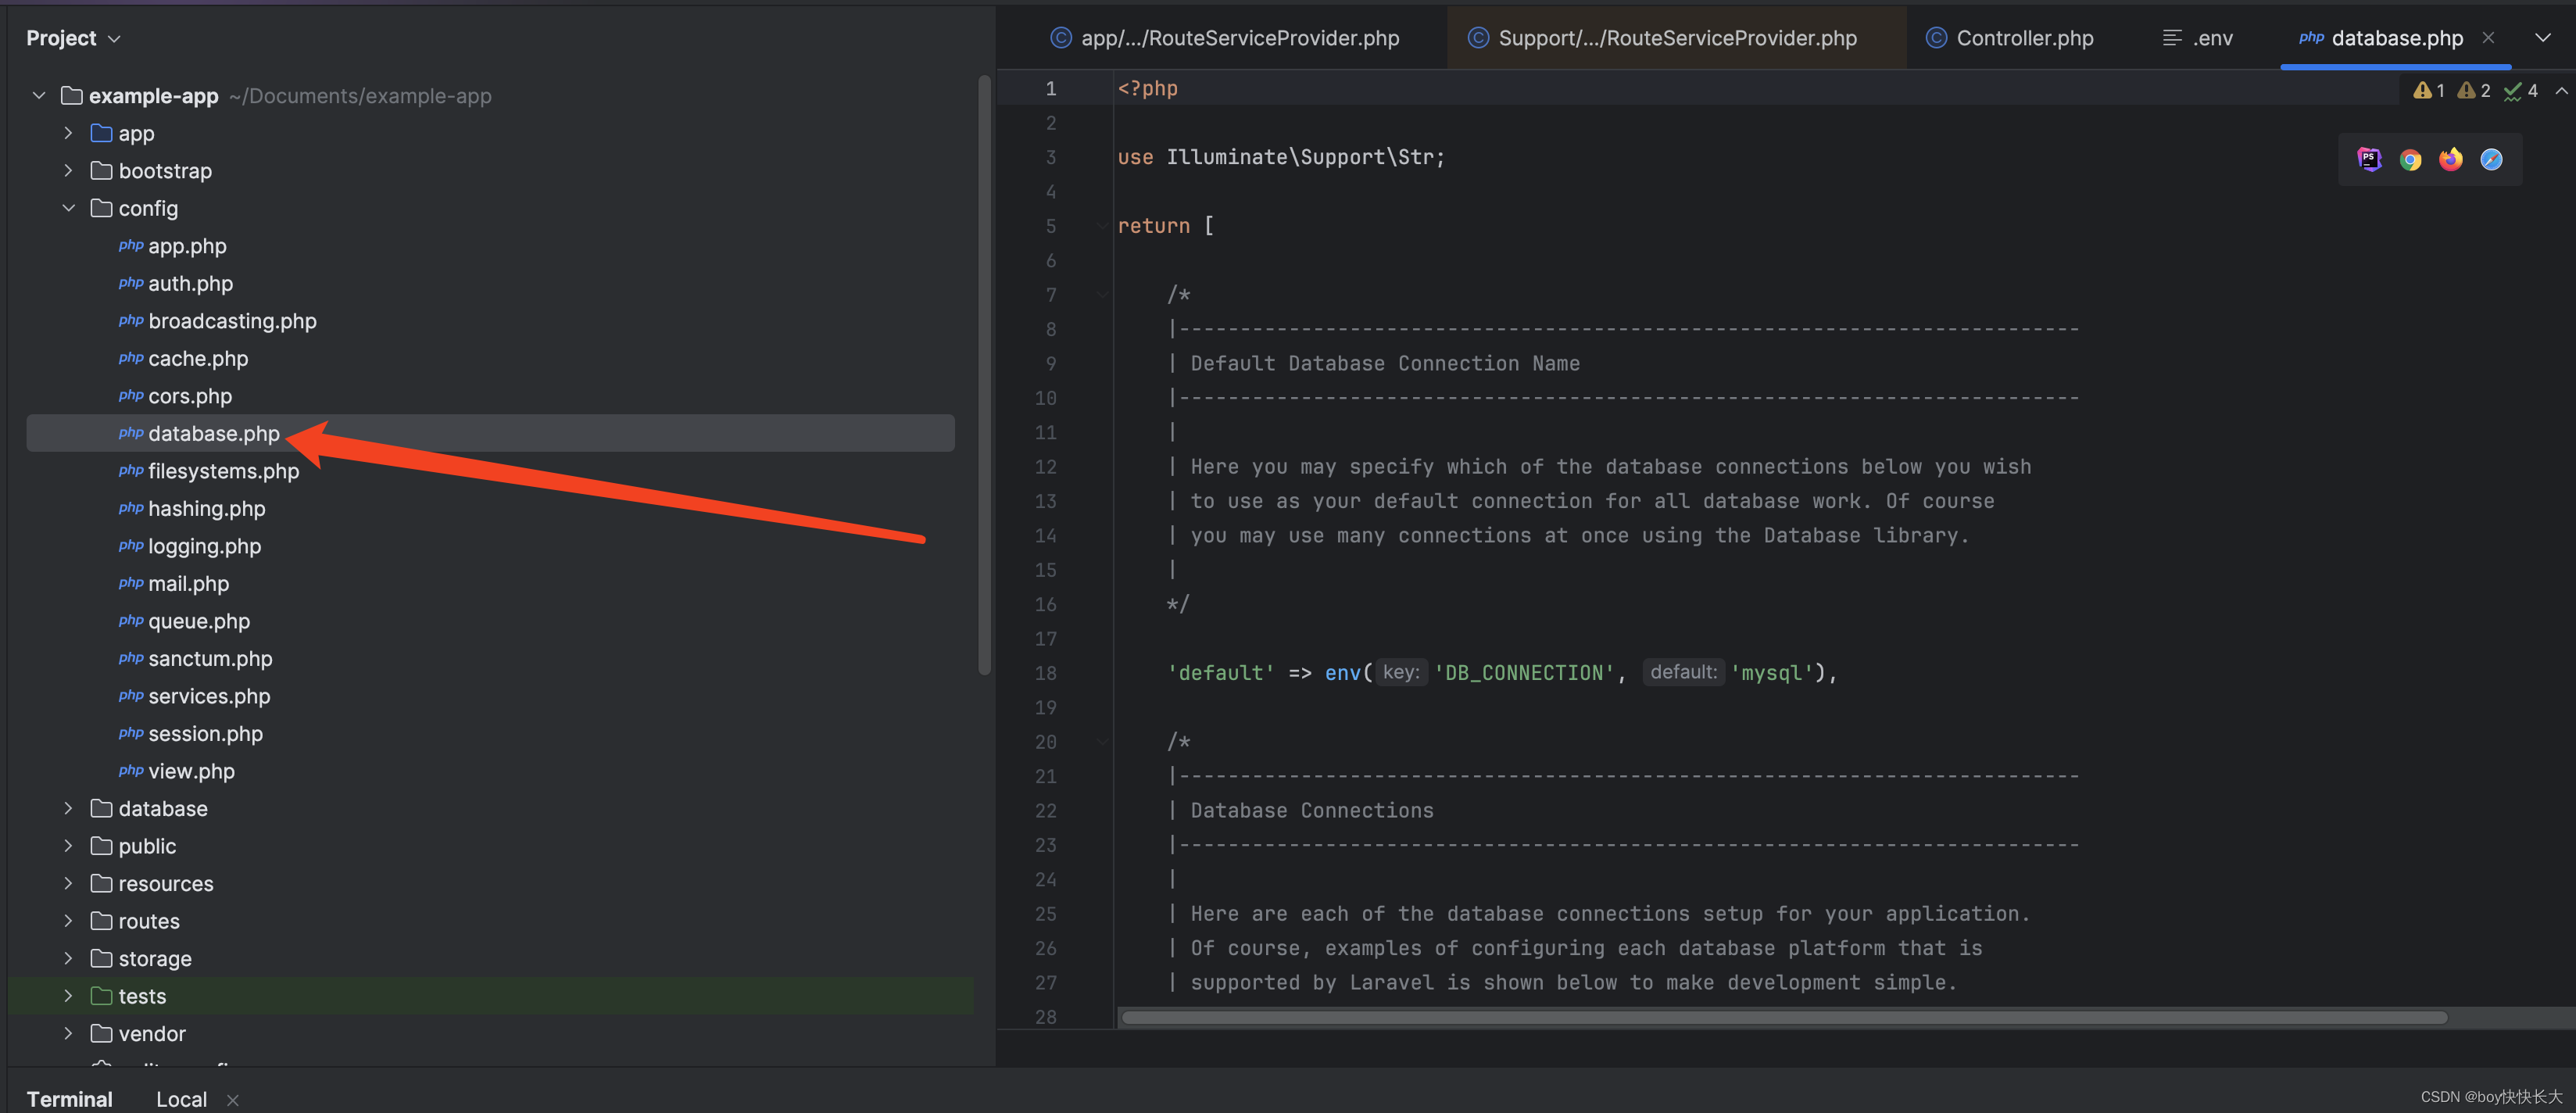Expand the app folder

click(x=68, y=133)
